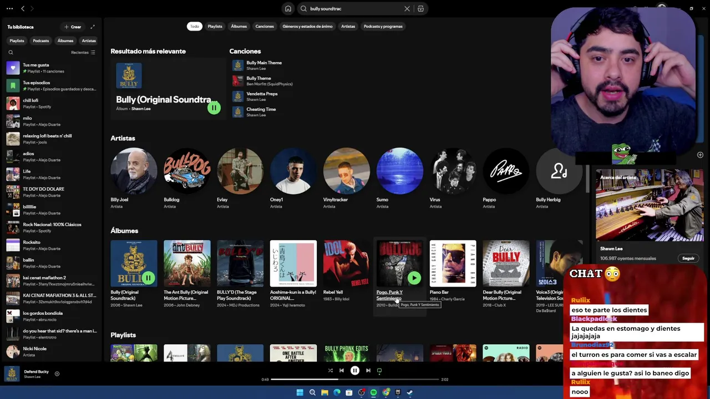Play song Vendetta Preps
710x399 pixels.
(262, 94)
